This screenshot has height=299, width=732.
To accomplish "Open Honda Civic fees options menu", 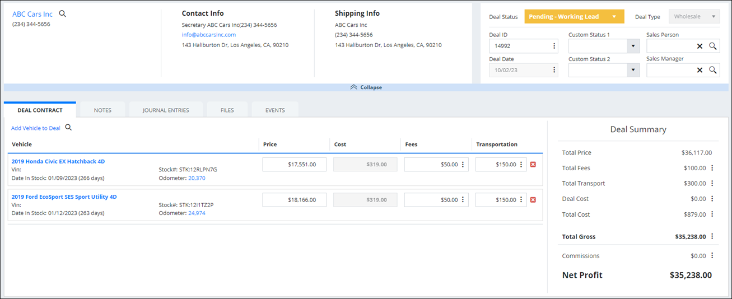I will 463,164.
